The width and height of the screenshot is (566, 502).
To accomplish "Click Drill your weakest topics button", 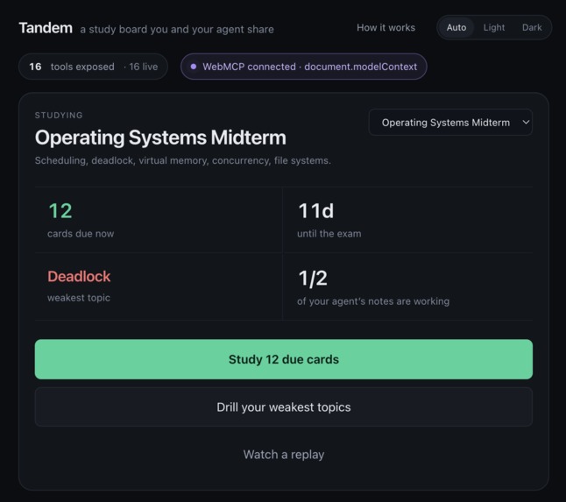I will tap(284, 407).
